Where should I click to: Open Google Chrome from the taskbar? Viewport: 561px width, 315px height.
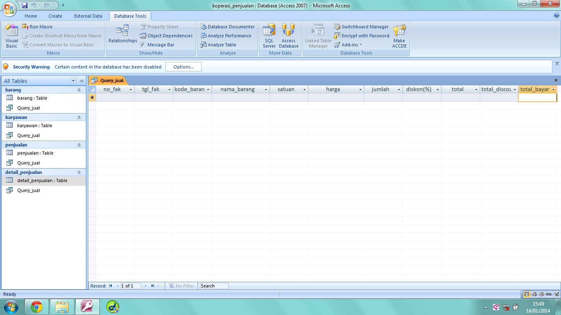(37, 307)
